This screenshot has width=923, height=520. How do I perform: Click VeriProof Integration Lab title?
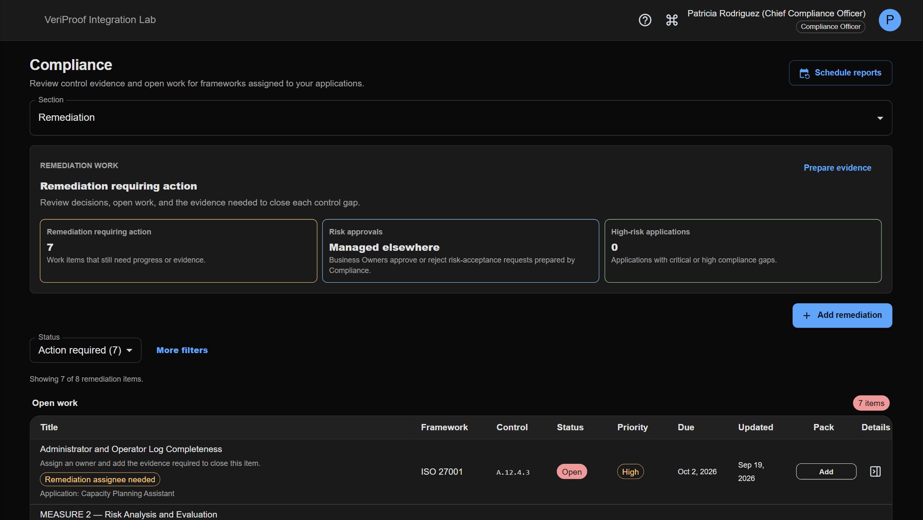pos(100,20)
